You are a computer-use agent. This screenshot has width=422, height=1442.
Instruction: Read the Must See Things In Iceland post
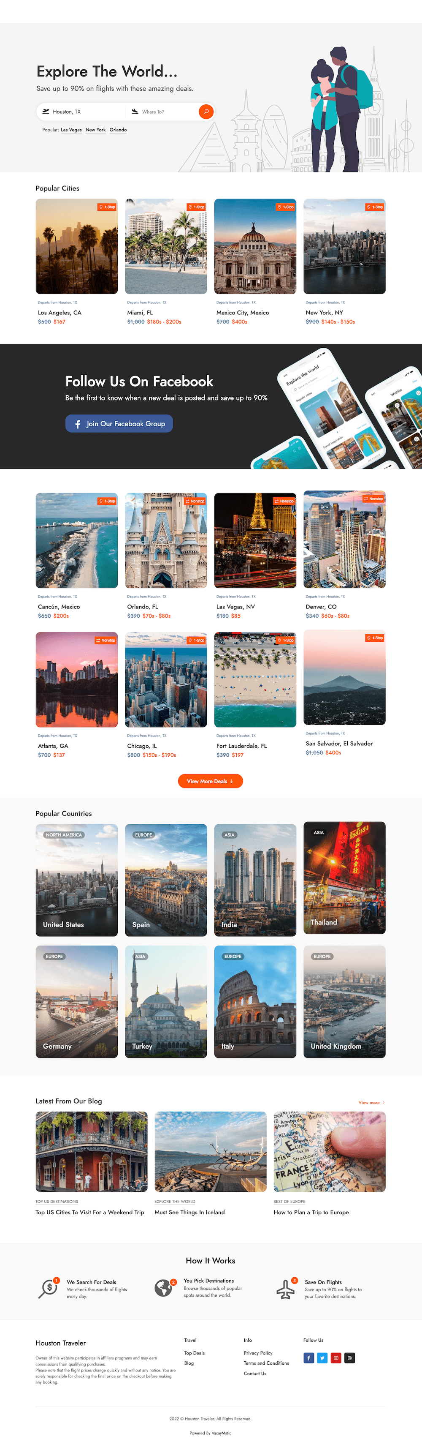tap(189, 1212)
